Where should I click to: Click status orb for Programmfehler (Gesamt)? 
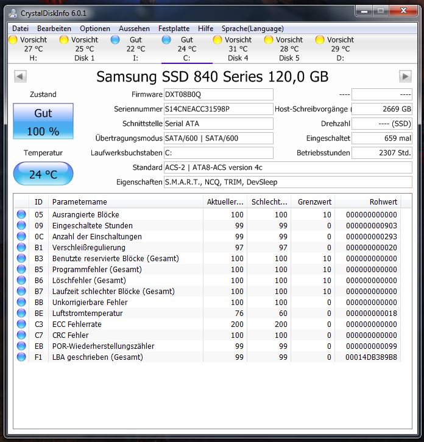21,270
